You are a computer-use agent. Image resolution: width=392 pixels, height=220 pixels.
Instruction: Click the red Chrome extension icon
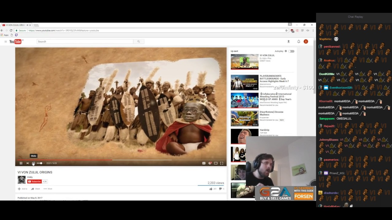292,31
